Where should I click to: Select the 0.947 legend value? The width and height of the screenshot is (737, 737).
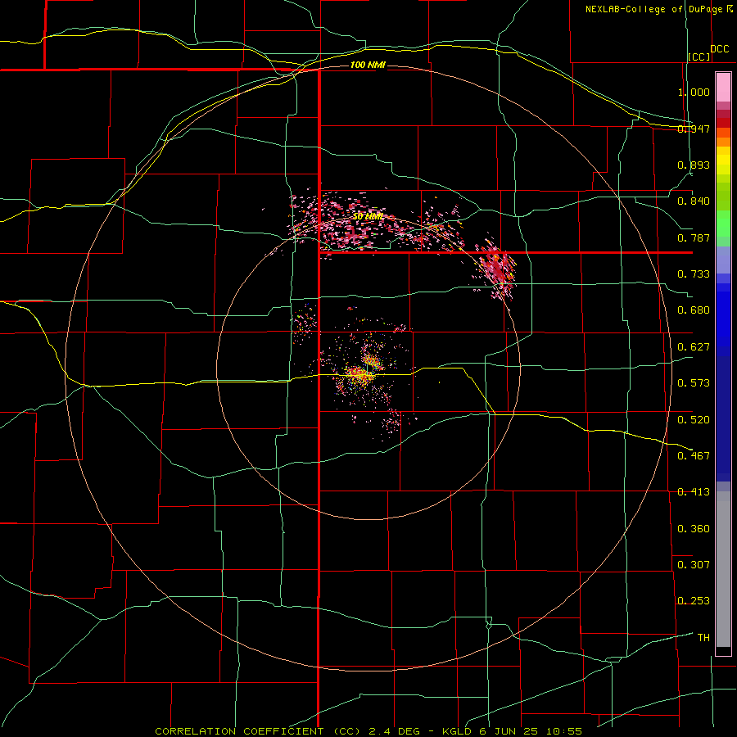coord(694,129)
